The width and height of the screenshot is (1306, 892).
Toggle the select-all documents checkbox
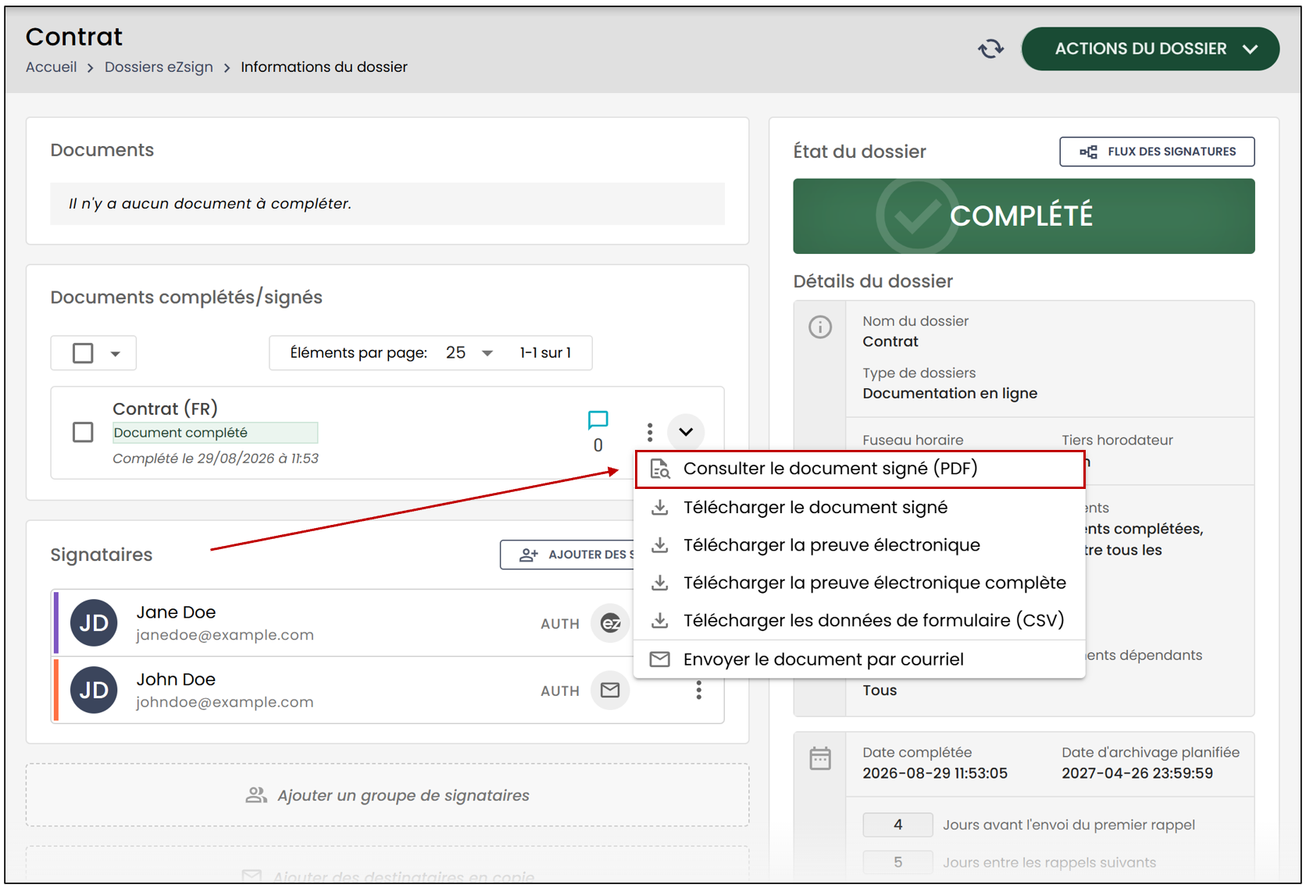pyautogui.click(x=83, y=353)
